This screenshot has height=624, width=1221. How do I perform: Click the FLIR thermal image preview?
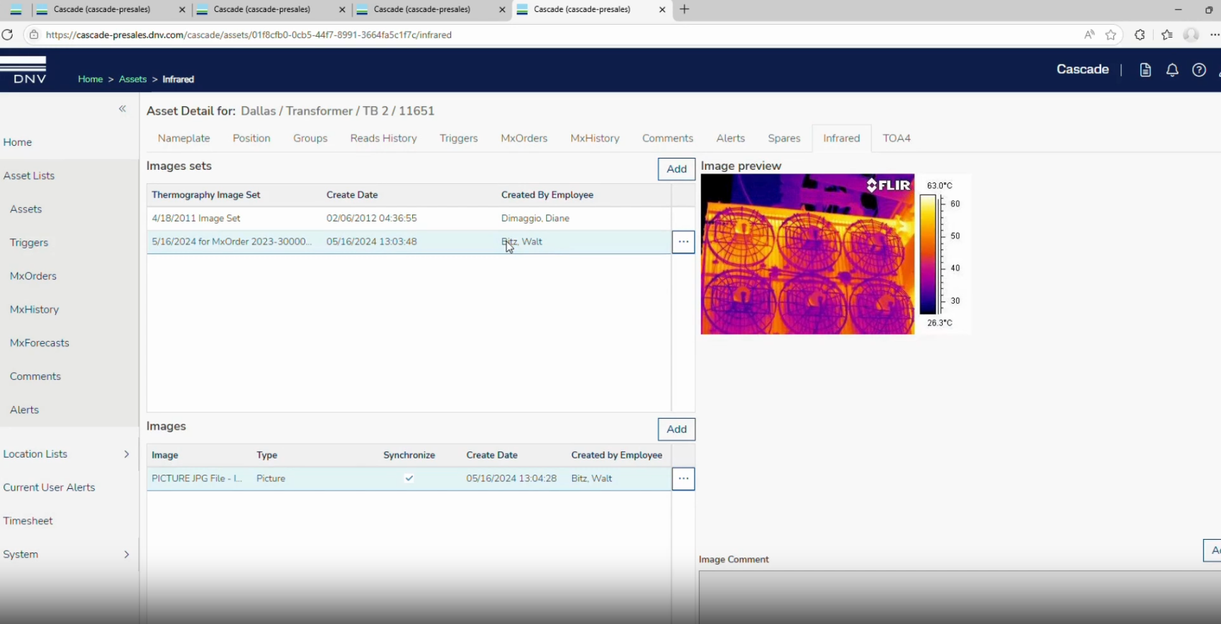[x=807, y=254]
